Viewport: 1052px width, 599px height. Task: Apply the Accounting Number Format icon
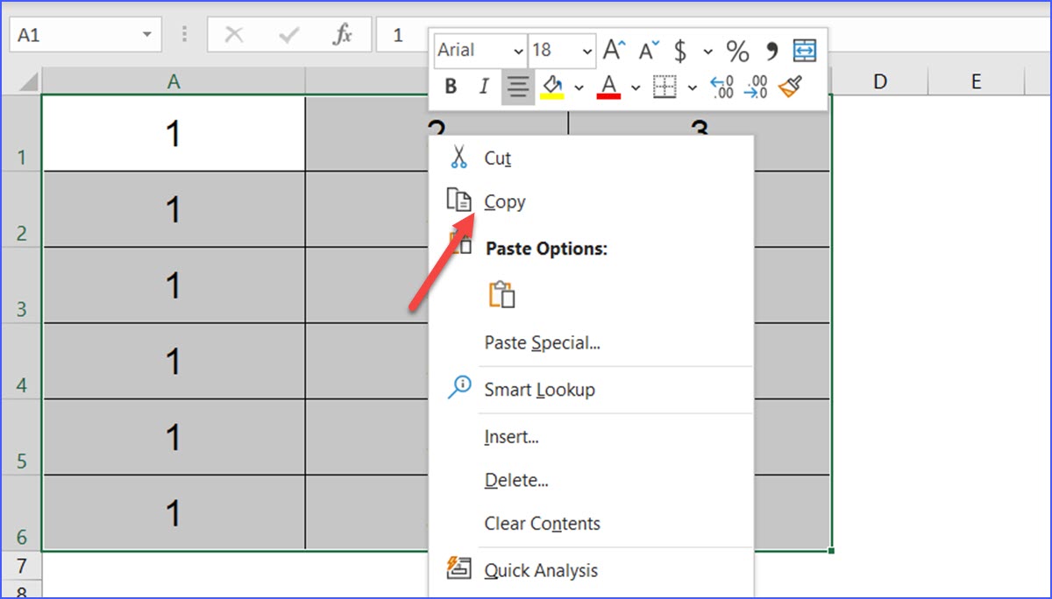tap(679, 50)
